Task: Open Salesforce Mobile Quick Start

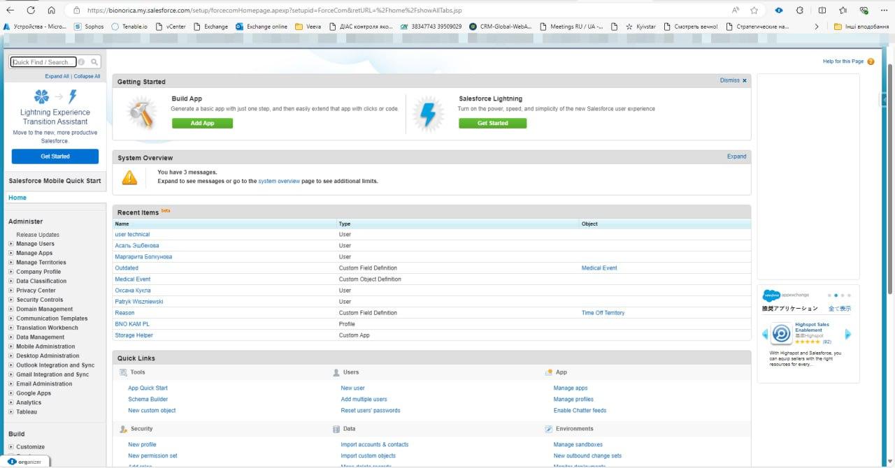Action: (55, 181)
